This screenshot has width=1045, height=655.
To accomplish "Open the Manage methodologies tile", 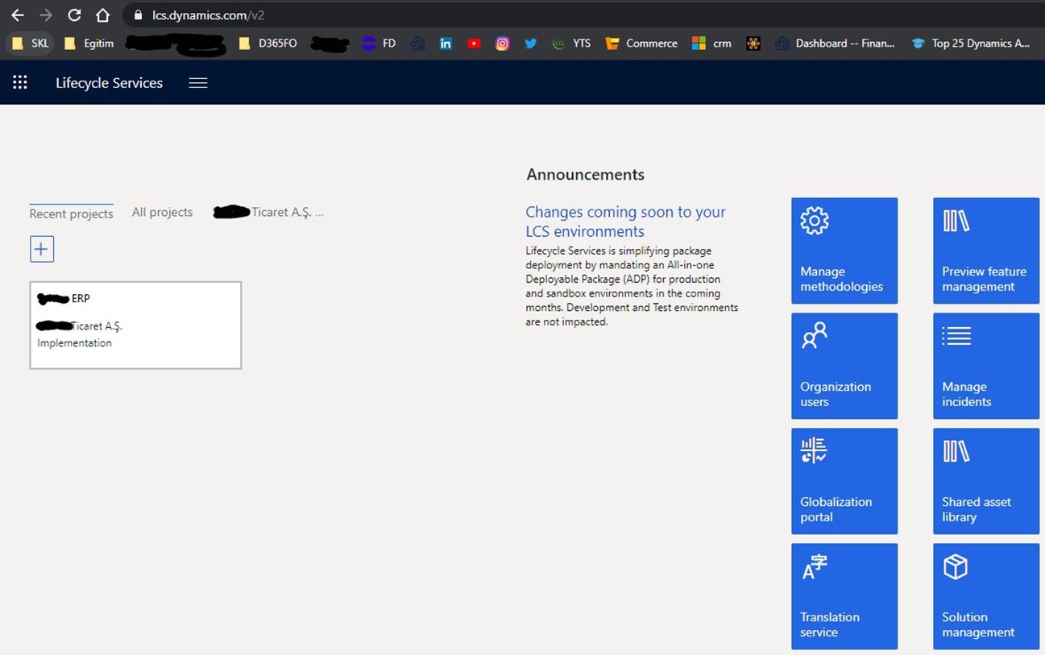I will (844, 251).
